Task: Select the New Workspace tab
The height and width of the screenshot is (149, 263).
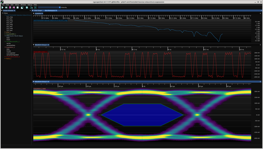Action: click(50, 10)
